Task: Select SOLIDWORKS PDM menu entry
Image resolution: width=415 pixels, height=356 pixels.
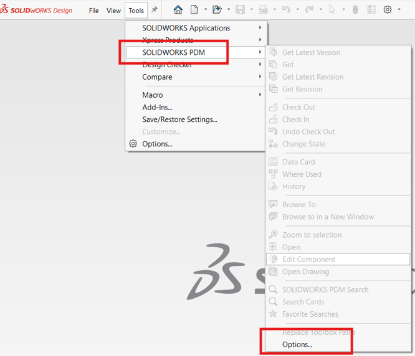Action: 195,52
